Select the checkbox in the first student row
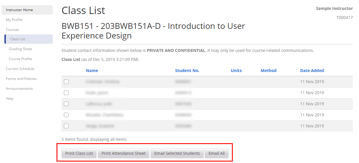359x163 pixels. tap(66, 82)
